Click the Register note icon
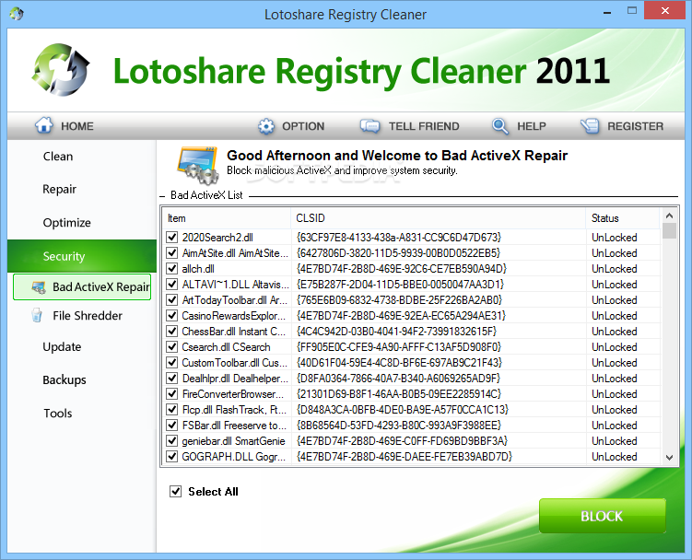This screenshot has width=692, height=560. pyautogui.click(x=590, y=126)
